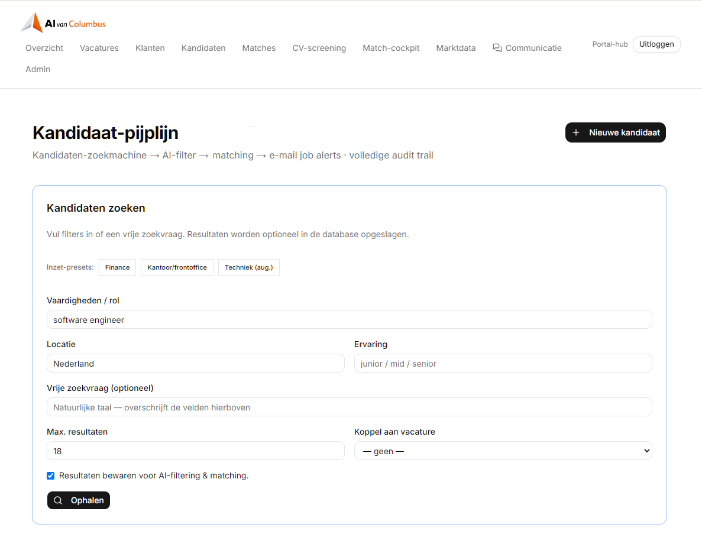Click the Kandidaten-zoekmachine subtitle text

233,156
